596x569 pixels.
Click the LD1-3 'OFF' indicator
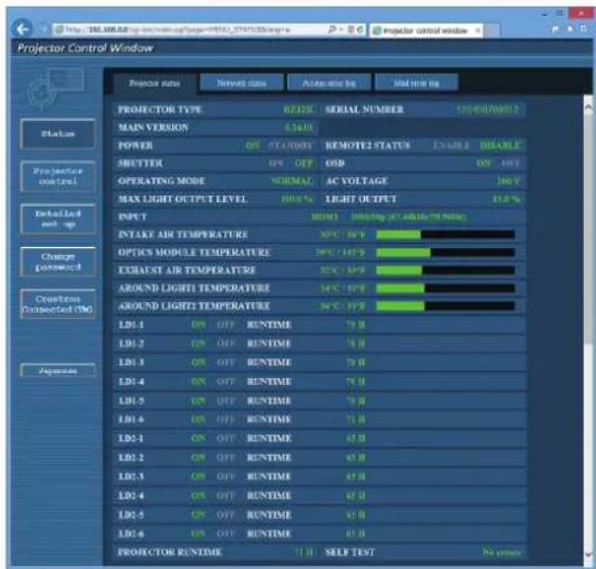pos(226,362)
